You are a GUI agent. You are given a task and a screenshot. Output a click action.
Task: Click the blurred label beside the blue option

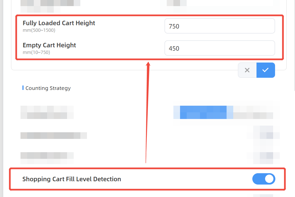[x=47, y=112]
